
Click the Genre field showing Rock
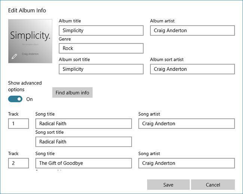click(x=101, y=48)
